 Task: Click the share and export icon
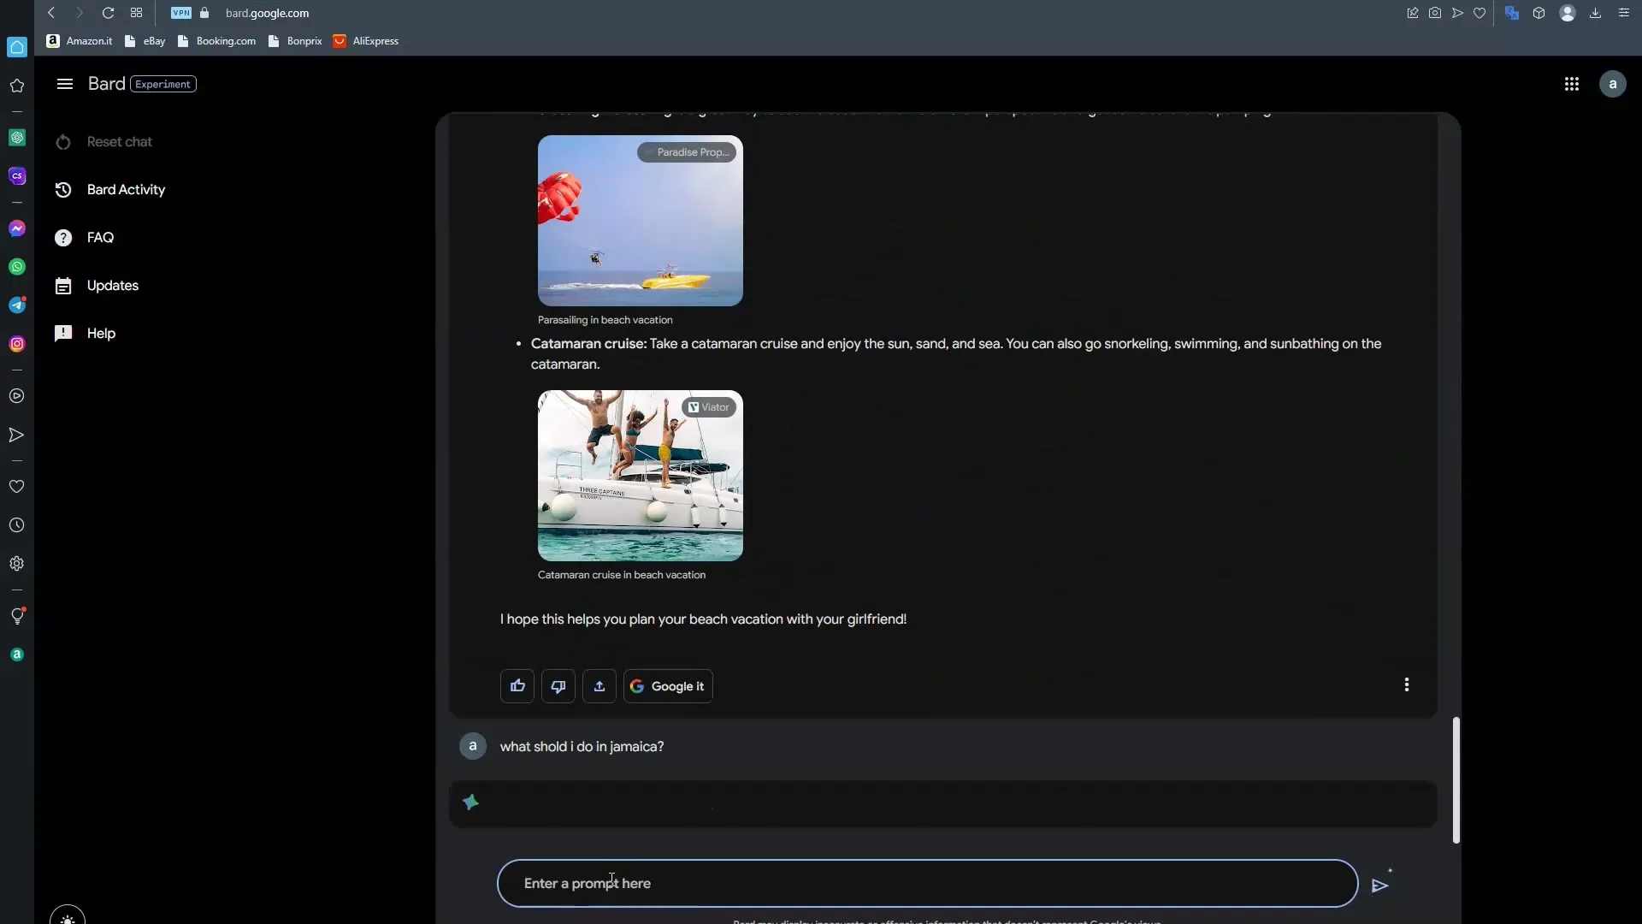tap(599, 686)
